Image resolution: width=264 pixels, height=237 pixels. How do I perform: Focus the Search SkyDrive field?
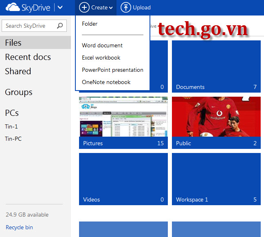[34, 26]
